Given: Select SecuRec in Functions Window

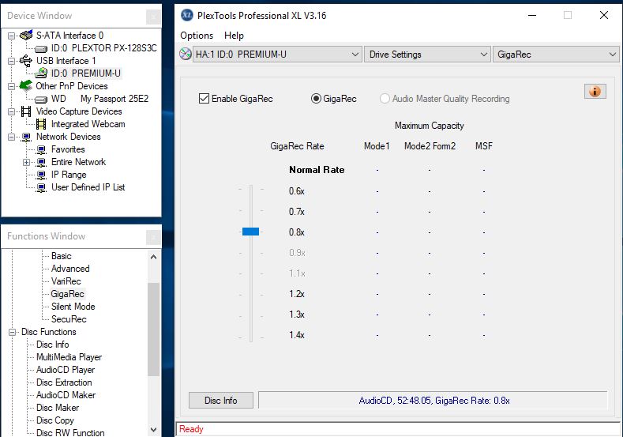Looking at the screenshot, I should click(x=69, y=319).
